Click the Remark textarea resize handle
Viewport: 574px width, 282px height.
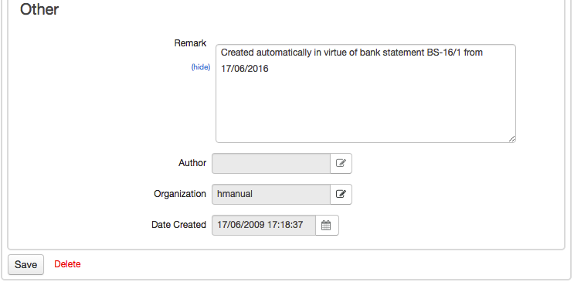(x=511, y=138)
